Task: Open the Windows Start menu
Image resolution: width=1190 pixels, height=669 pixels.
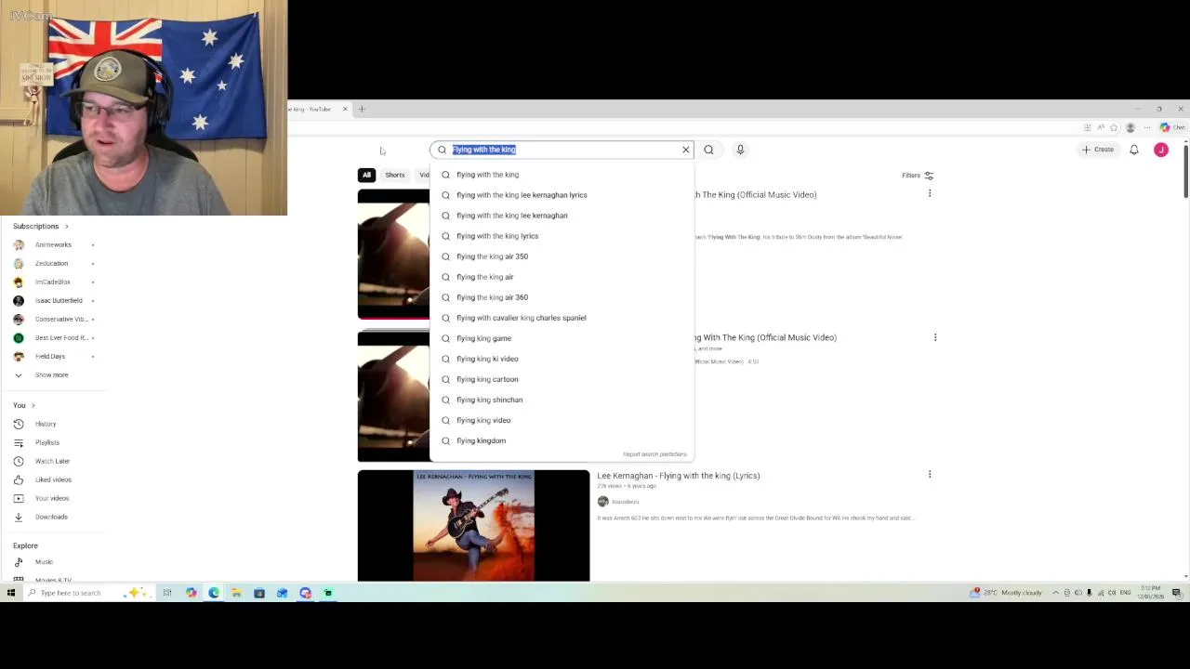Action: point(11,593)
